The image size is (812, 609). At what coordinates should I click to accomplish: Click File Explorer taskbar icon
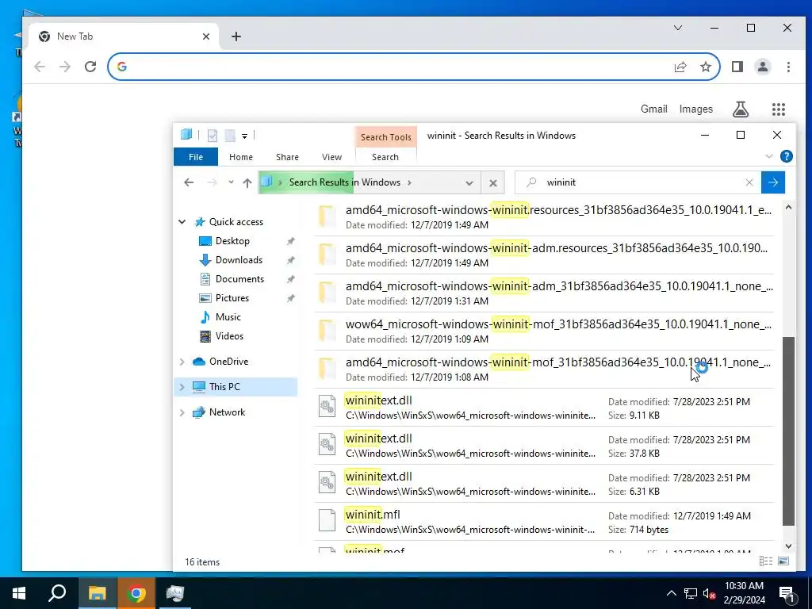[x=97, y=593]
